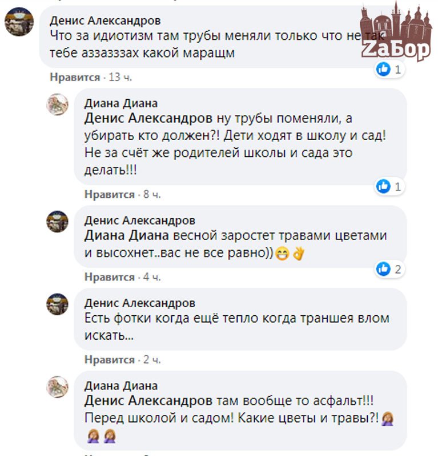The width and height of the screenshot is (438, 456).
Task: Click like reaction icon on first comment
Action: pyautogui.click(x=383, y=70)
